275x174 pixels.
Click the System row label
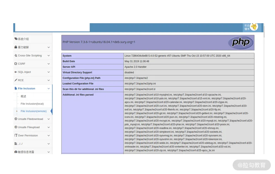coord(67,56)
